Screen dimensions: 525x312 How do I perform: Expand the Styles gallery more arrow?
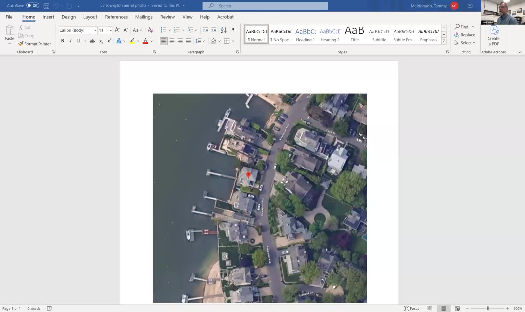[444, 41]
